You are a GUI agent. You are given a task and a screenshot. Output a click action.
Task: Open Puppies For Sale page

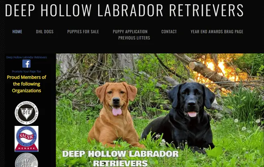point(83,31)
